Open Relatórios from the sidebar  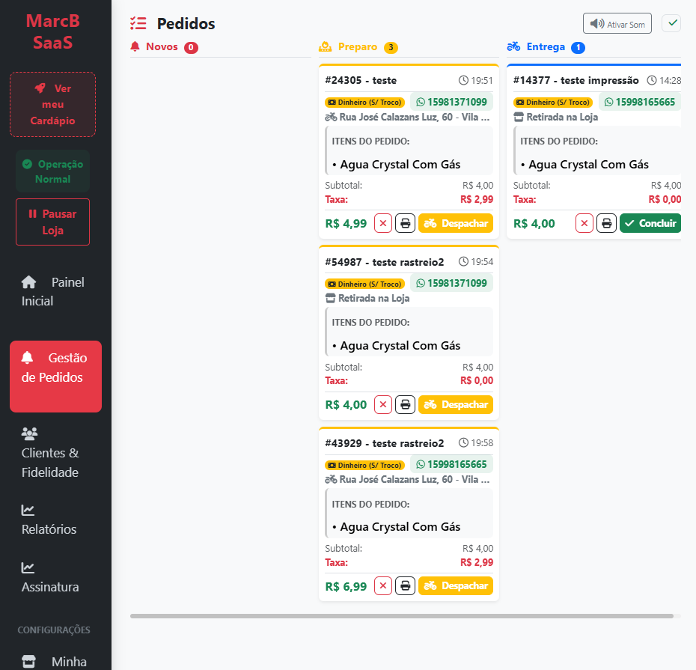(49, 520)
